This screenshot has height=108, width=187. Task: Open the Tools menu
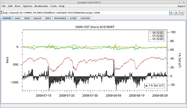point(53,6)
